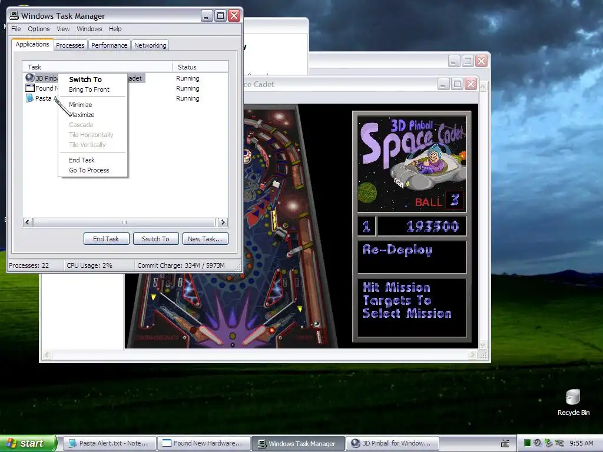Click the Space Cadet logo image in Pinball
603x452 pixels.
pos(412,165)
